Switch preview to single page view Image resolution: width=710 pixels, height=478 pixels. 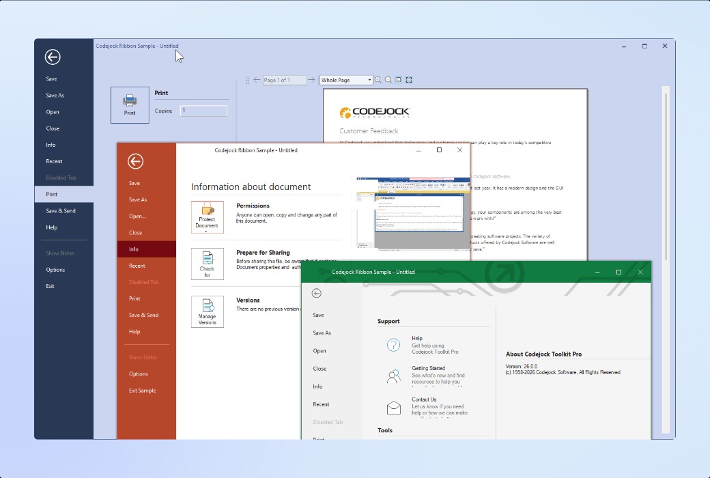pos(399,80)
